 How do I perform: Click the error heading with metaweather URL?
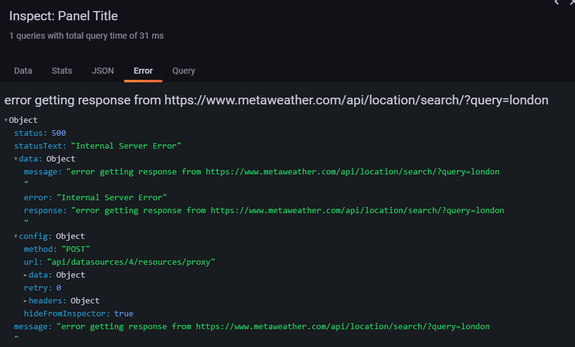276,100
